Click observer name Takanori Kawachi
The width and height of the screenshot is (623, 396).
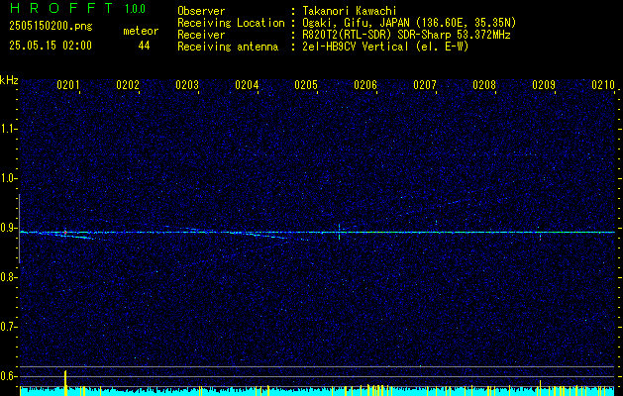point(350,11)
